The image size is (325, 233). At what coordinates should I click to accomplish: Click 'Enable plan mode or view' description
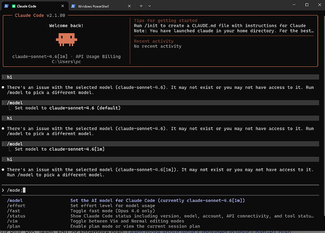135,226
